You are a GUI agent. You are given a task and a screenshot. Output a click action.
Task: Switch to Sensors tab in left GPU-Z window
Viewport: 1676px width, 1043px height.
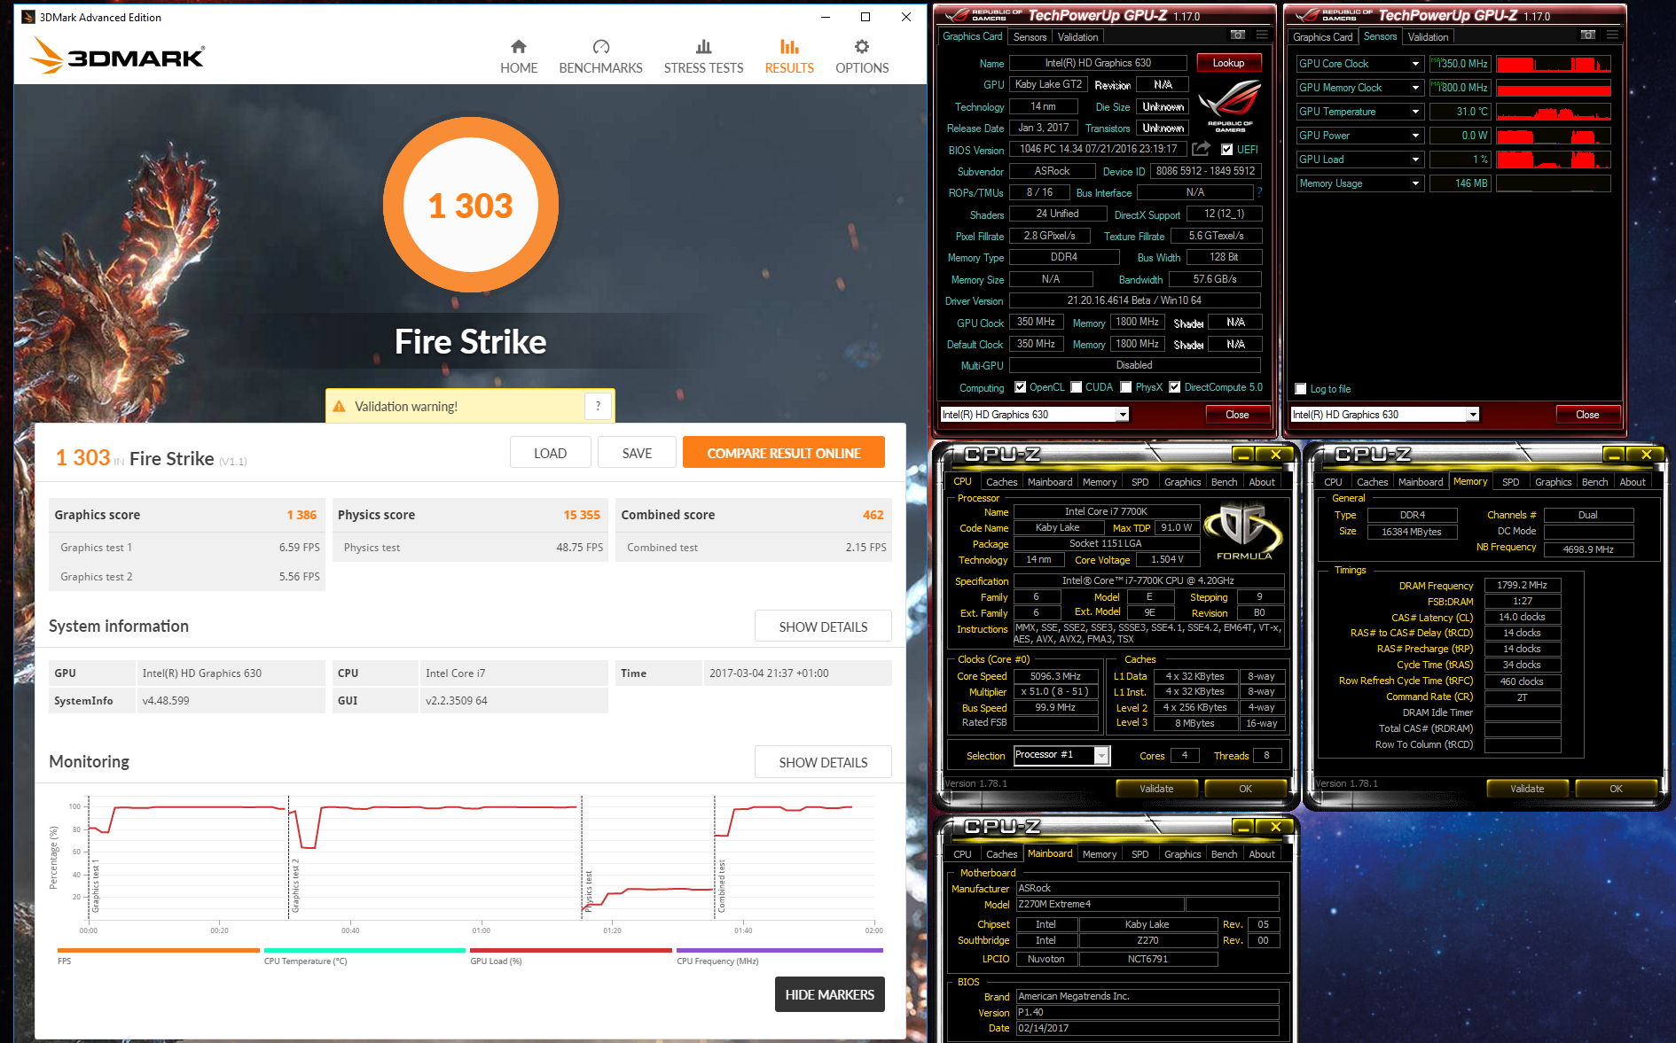(x=1030, y=36)
